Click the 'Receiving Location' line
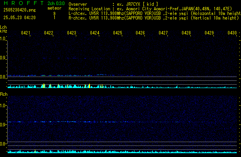This screenshot has width=241, height=157. click(150, 9)
